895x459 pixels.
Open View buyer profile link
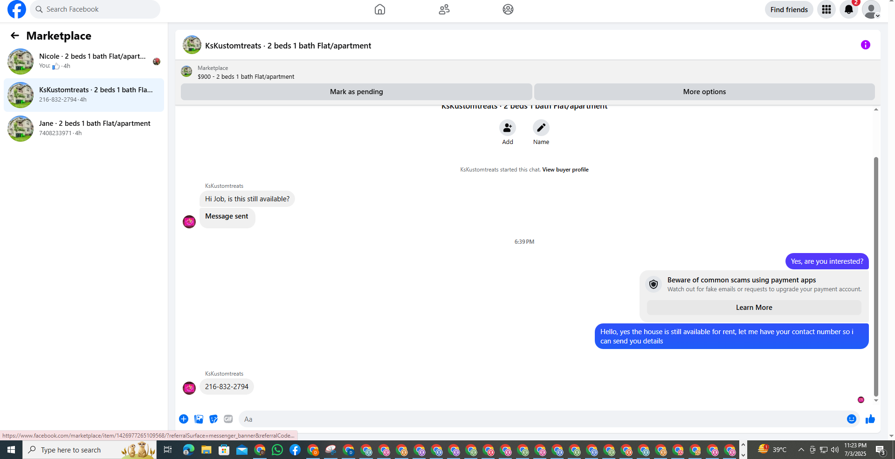[x=565, y=170]
